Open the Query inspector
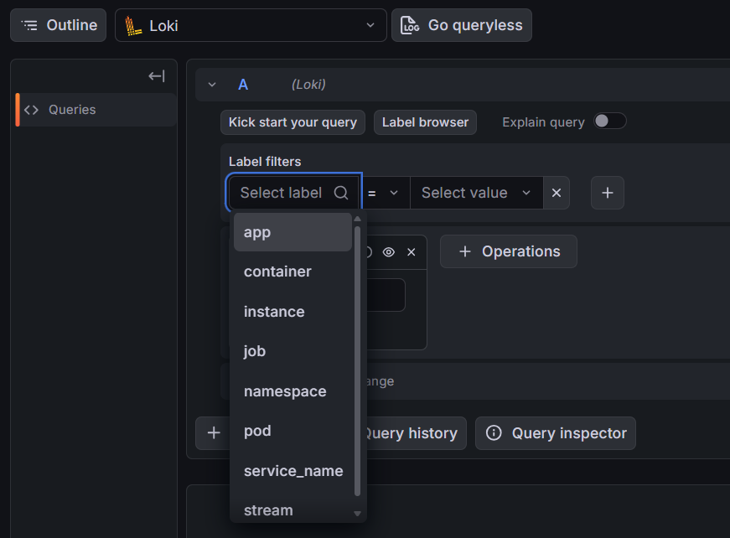This screenshot has height=538, width=730. tap(556, 433)
